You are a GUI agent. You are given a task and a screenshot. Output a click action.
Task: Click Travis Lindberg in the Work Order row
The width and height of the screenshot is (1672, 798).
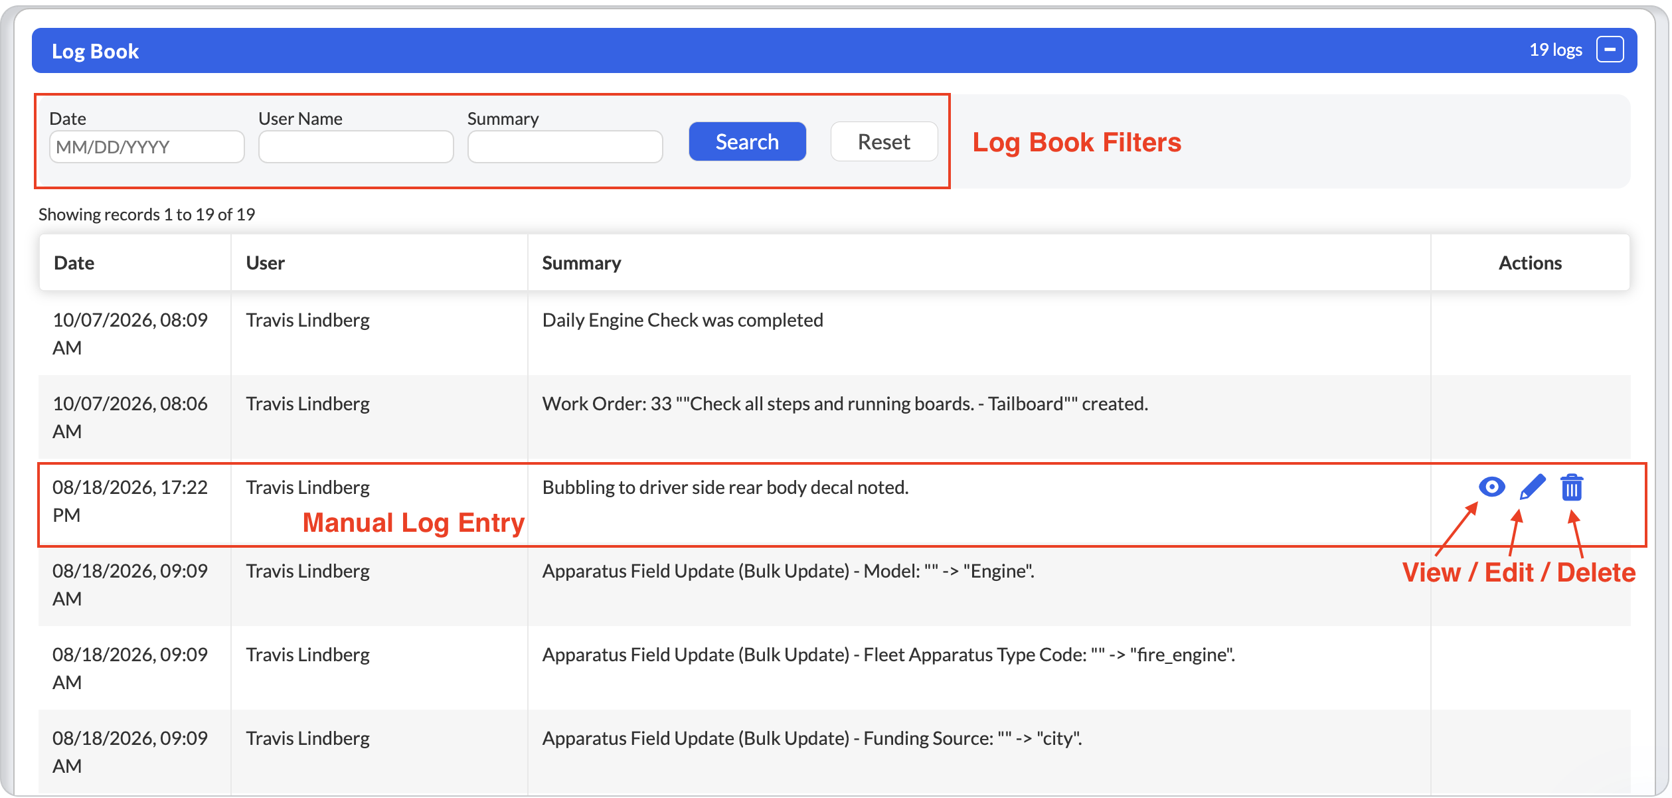click(308, 404)
